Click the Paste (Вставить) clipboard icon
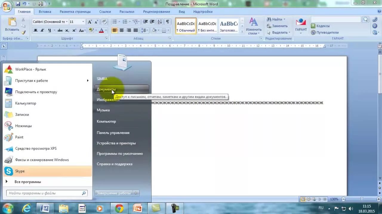 point(12,22)
